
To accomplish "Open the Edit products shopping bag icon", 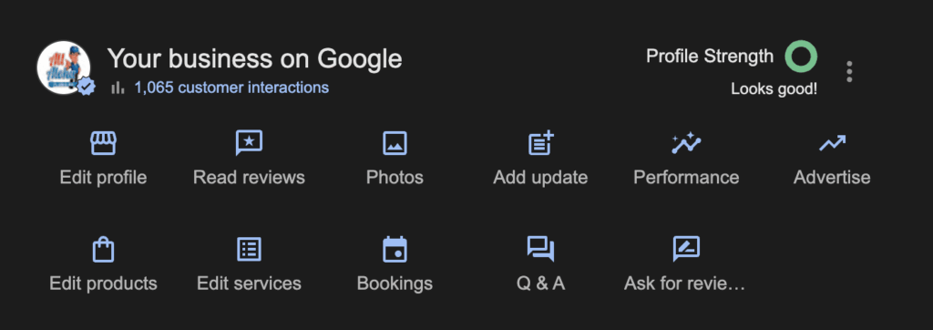I will (103, 249).
